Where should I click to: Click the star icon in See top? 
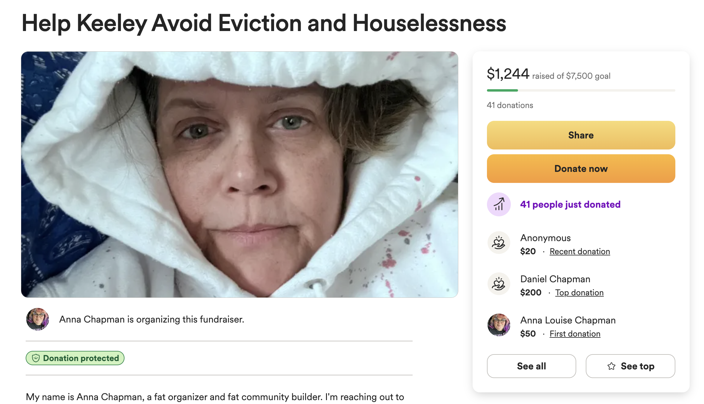[611, 366]
